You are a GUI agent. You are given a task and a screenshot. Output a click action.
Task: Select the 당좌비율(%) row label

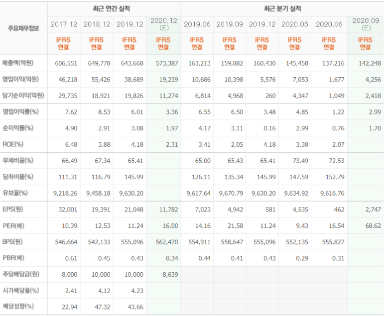tap(18, 177)
